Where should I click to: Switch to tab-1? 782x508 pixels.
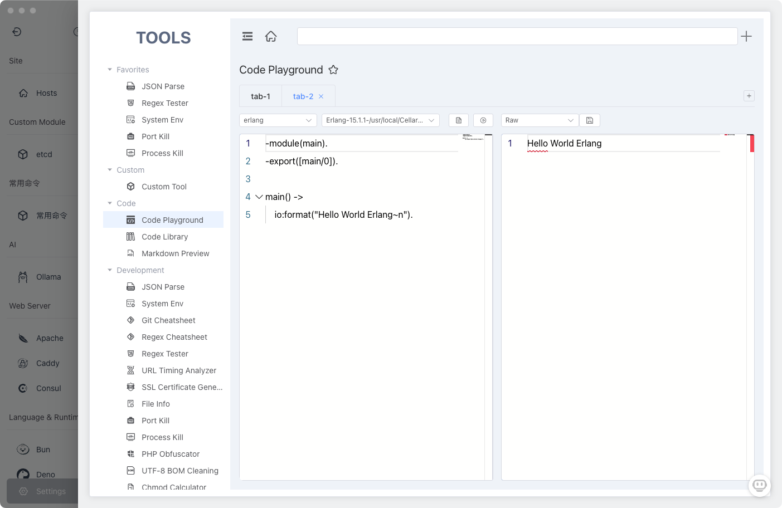tap(260, 96)
